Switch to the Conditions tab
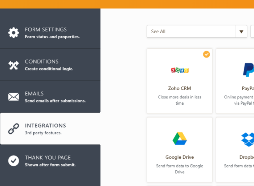The image size is (254, 186). click(x=50, y=65)
